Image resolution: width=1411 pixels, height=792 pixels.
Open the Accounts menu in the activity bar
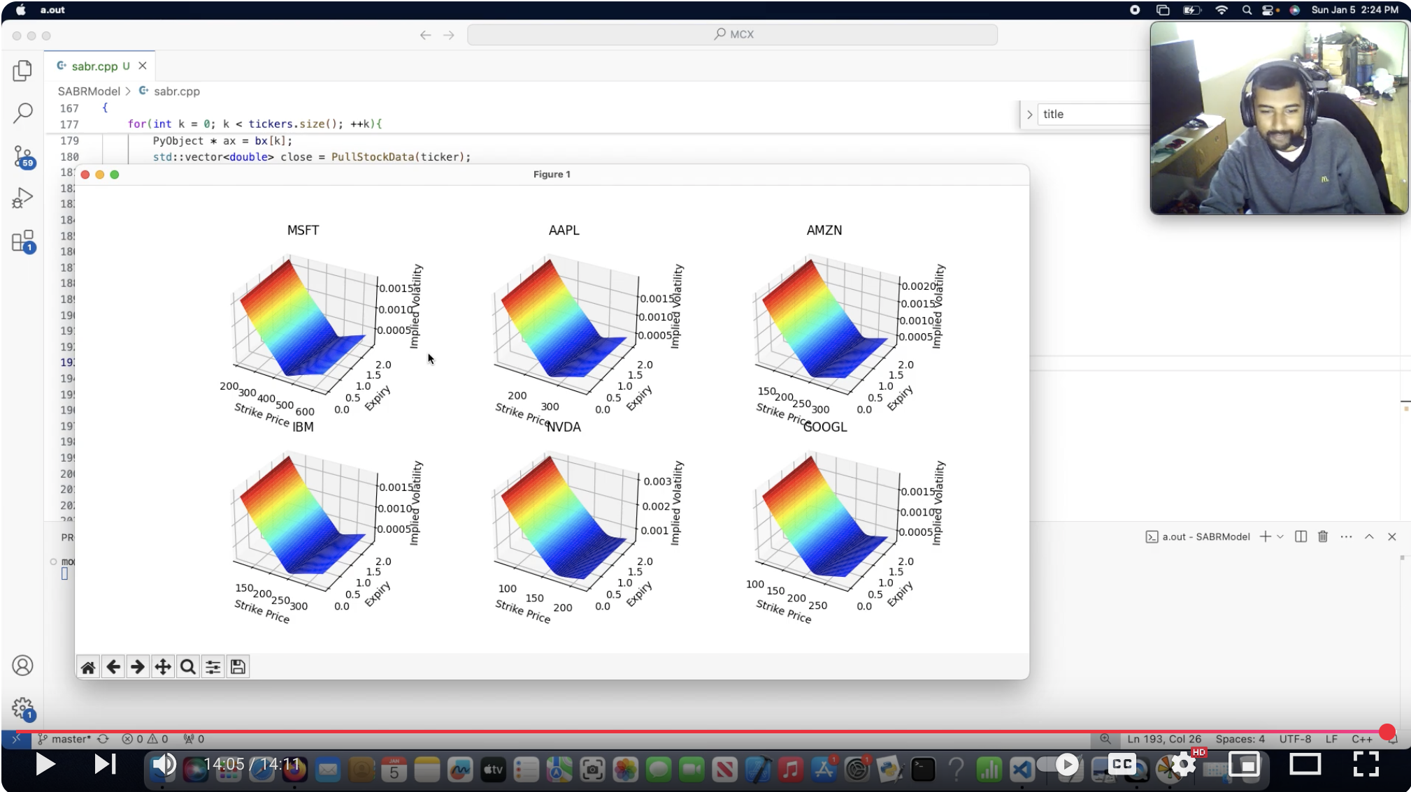[22, 666]
